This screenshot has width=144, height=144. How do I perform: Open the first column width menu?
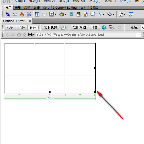pyautogui.click(x=19, y=95)
